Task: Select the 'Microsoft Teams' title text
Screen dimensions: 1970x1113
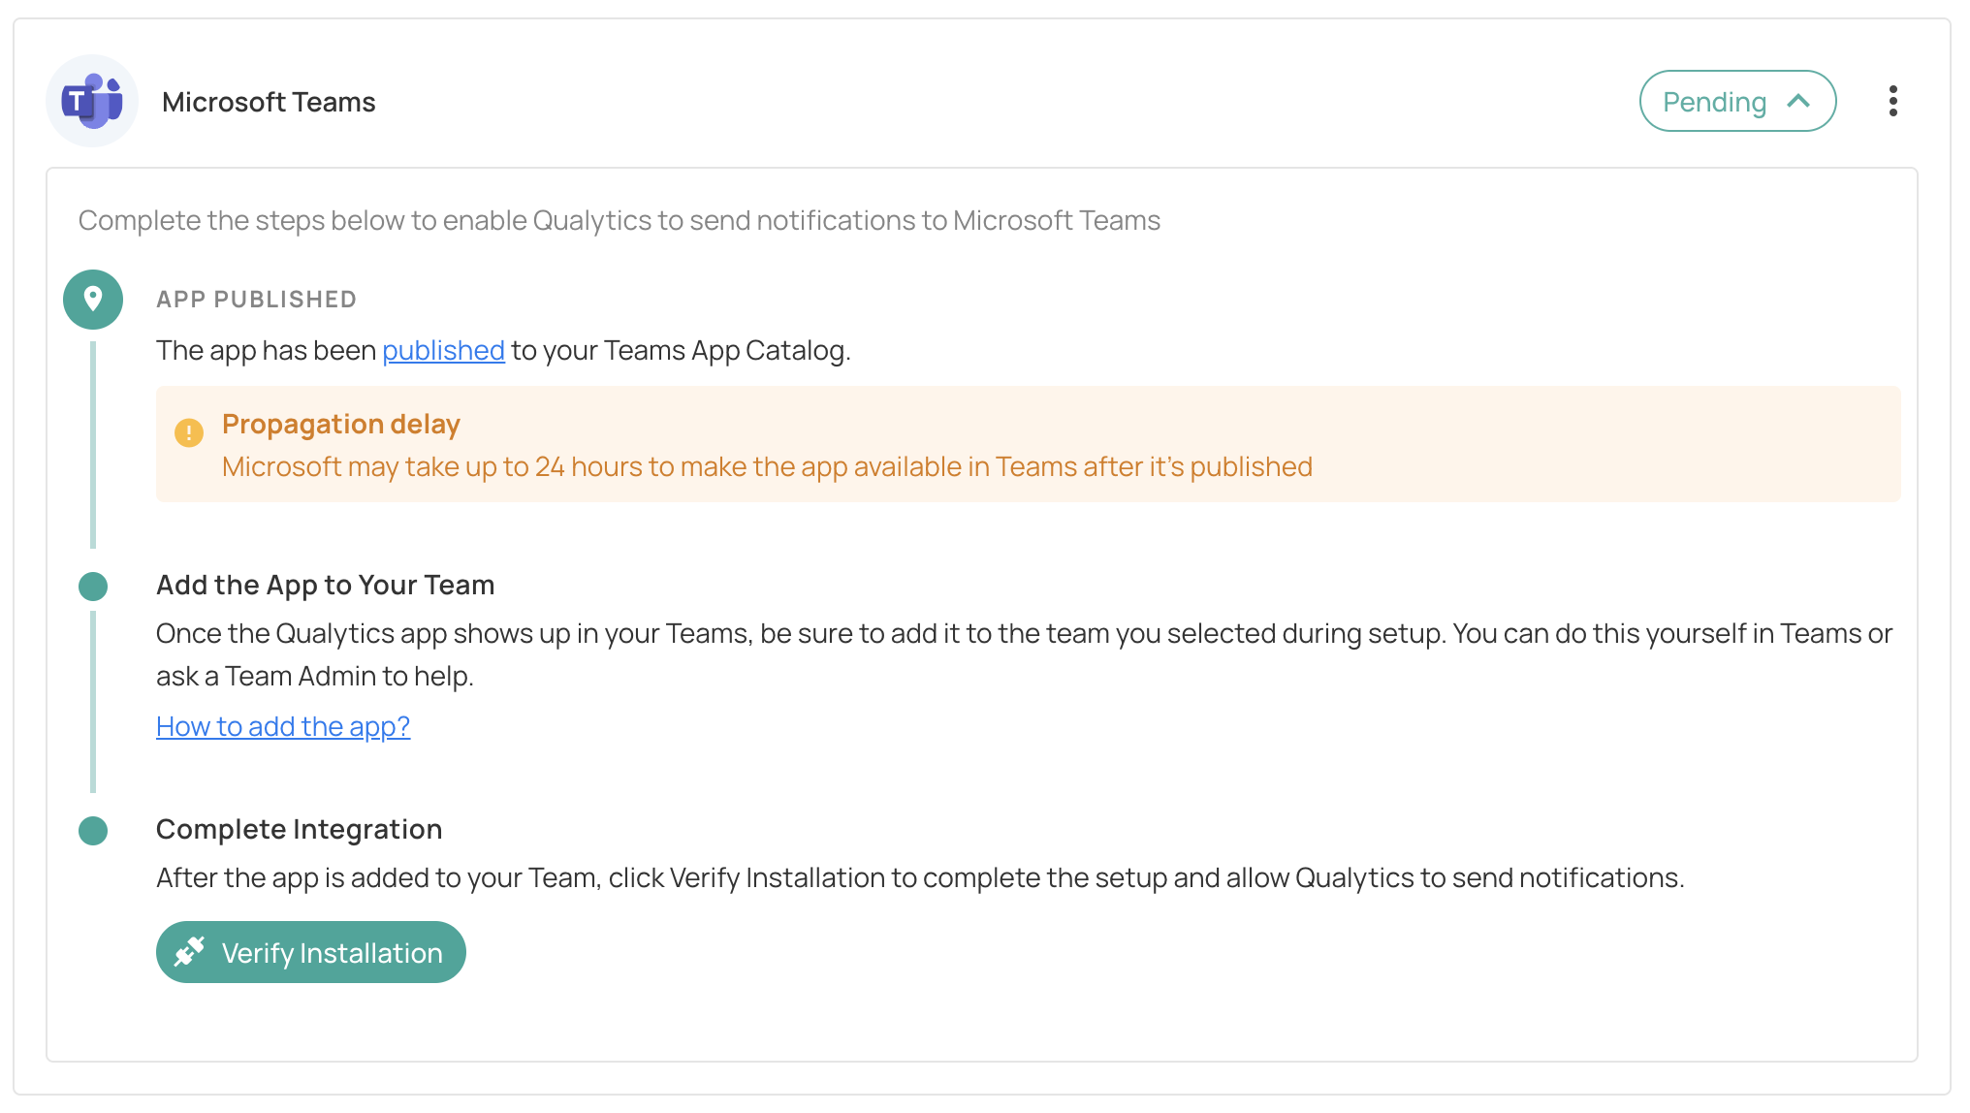Action: coord(269,102)
